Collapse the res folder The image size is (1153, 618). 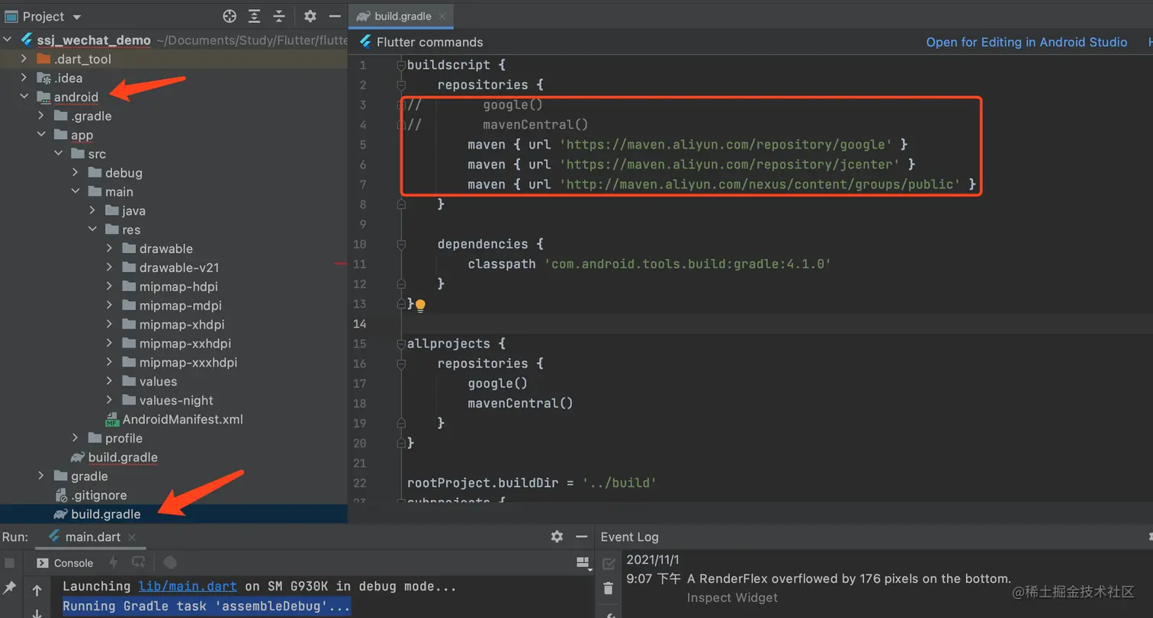(92, 229)
